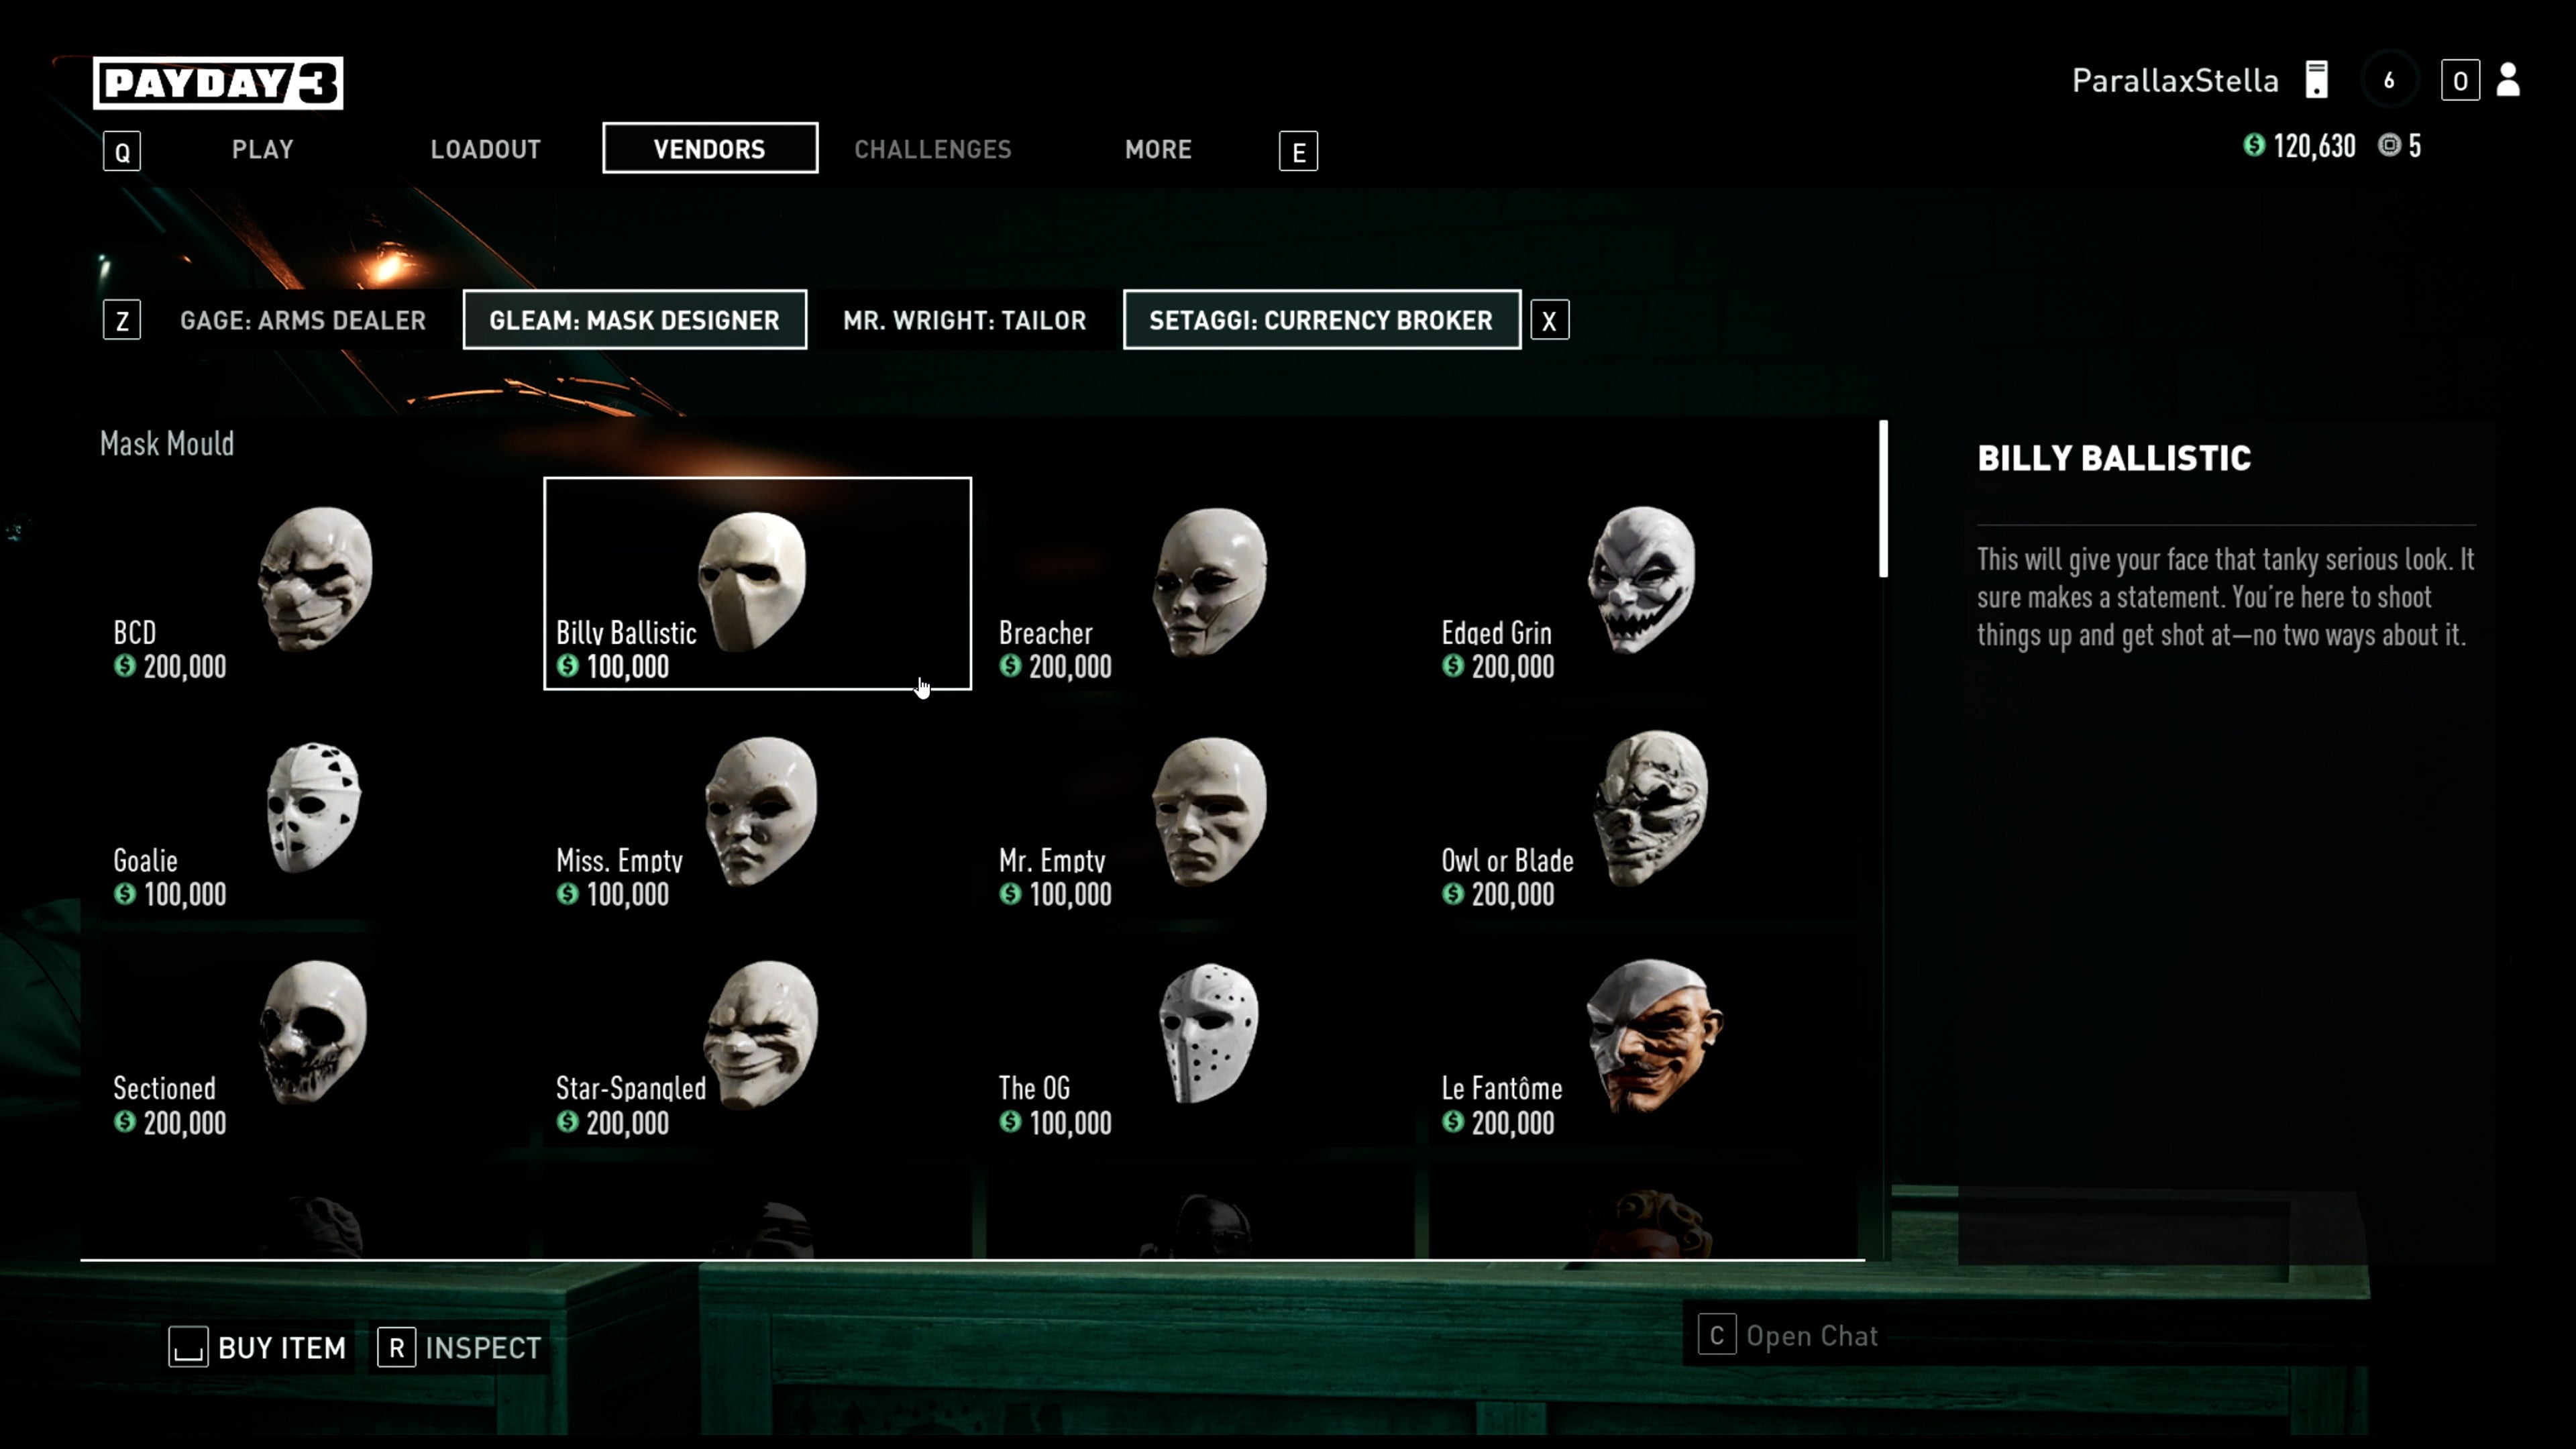Viewport: 2576px width, 1449px height.
Task: Click the circular badge showing 0
Action: coord(2460,80)
